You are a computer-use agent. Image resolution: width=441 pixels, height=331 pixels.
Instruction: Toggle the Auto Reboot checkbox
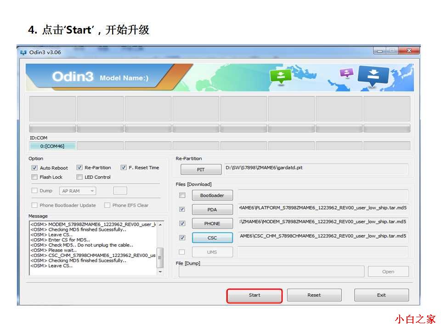point(34,168)
